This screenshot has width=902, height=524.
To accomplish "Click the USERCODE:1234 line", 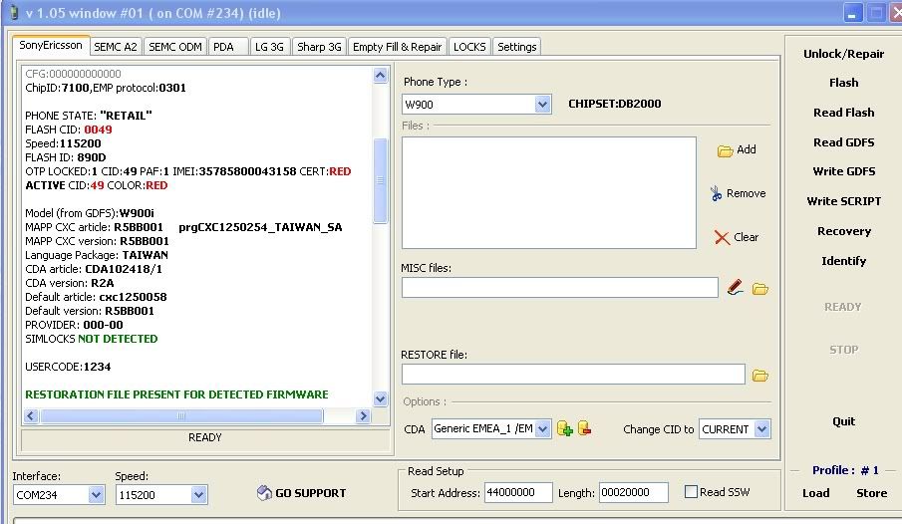I will pyautogui.click(x=68, y=367).
